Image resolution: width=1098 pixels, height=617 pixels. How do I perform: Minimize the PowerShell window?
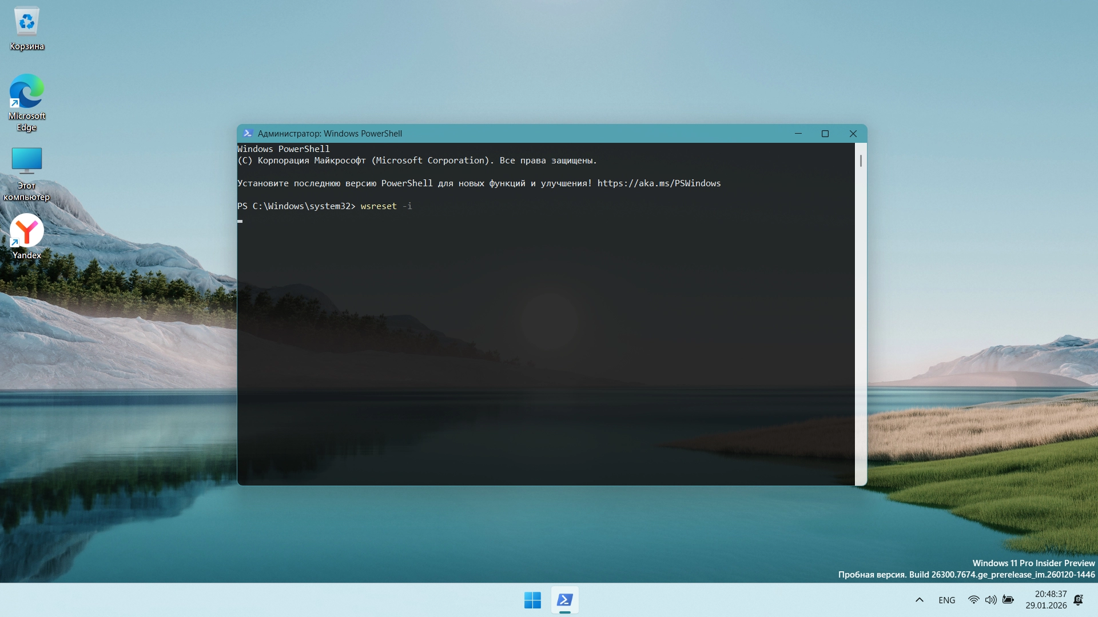798,133
